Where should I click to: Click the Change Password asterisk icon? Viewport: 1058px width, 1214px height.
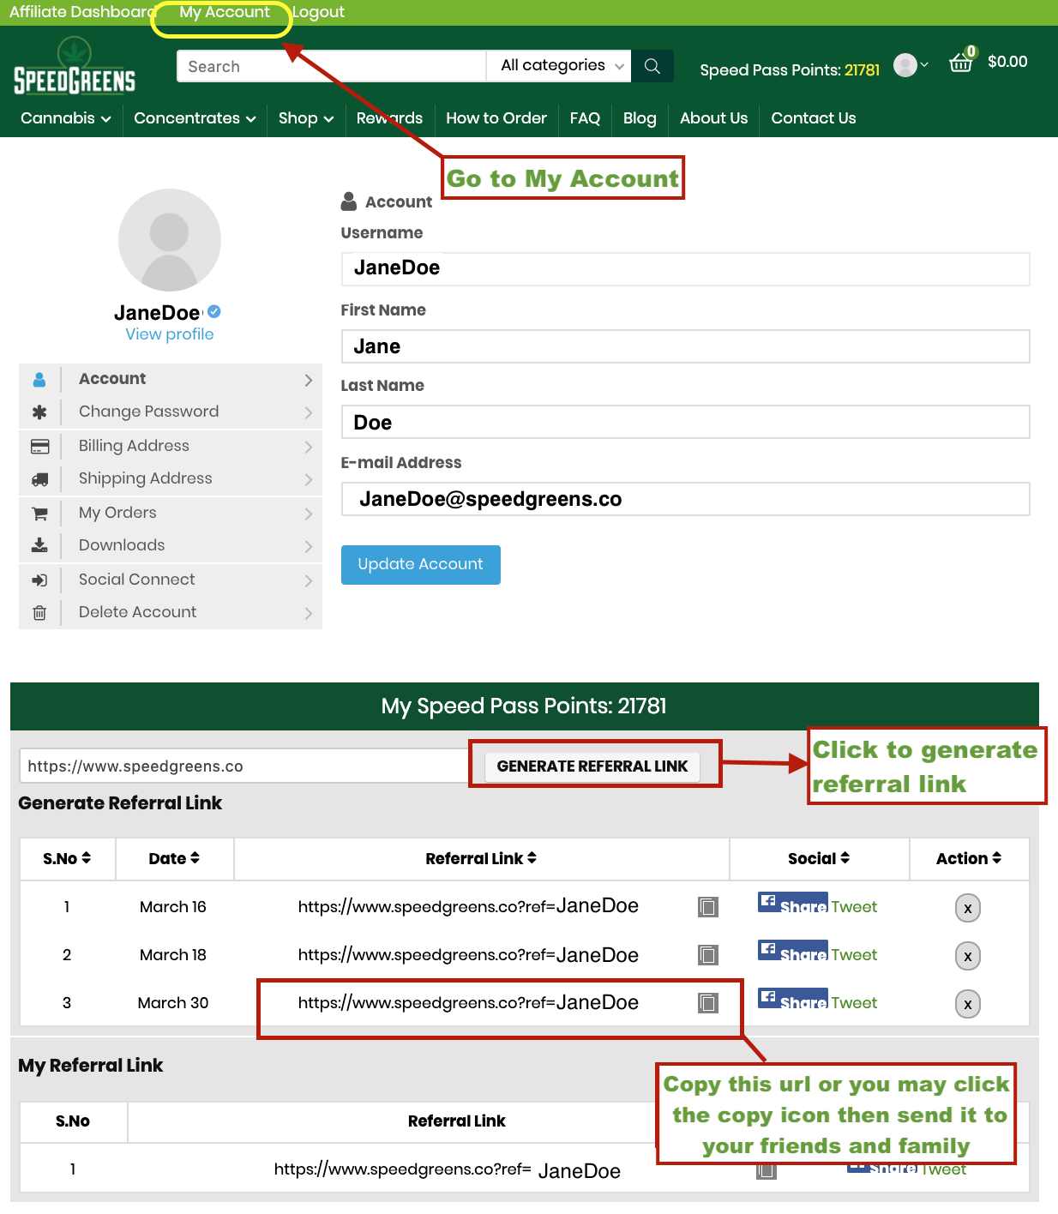click(x=39, y=412)
